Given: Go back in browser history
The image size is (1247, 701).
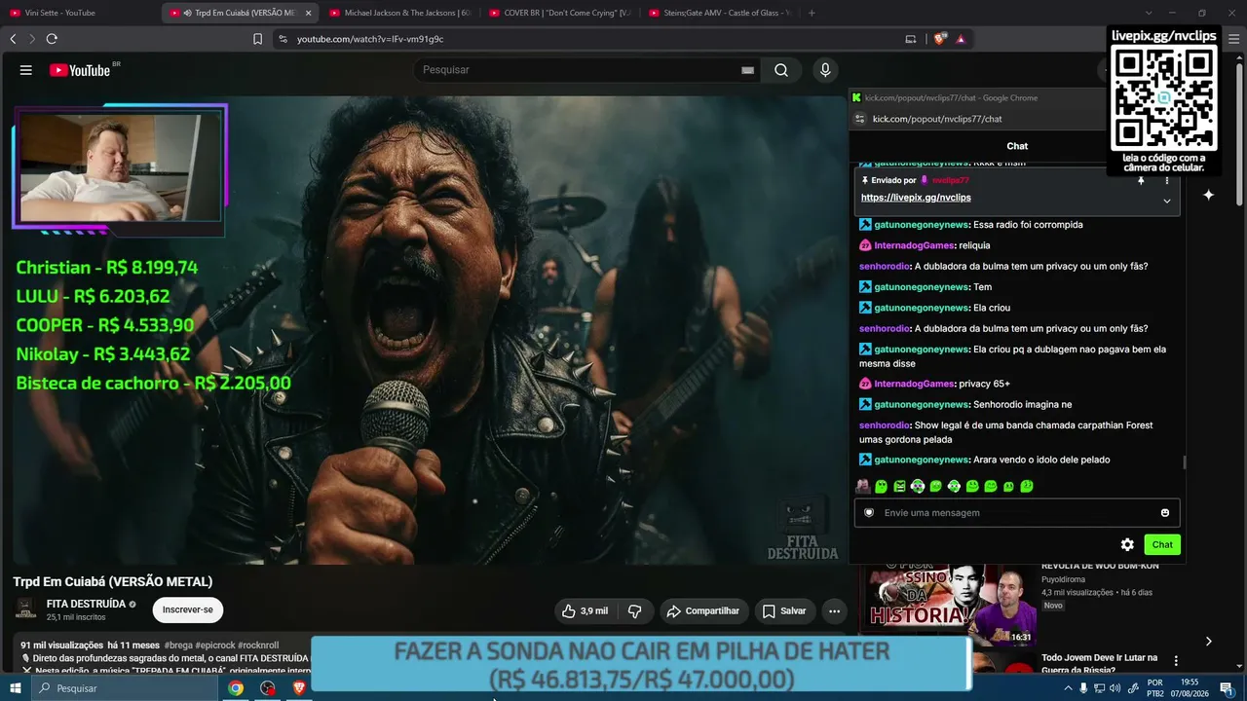Looking at the screenshot, I should coord(13,39).
